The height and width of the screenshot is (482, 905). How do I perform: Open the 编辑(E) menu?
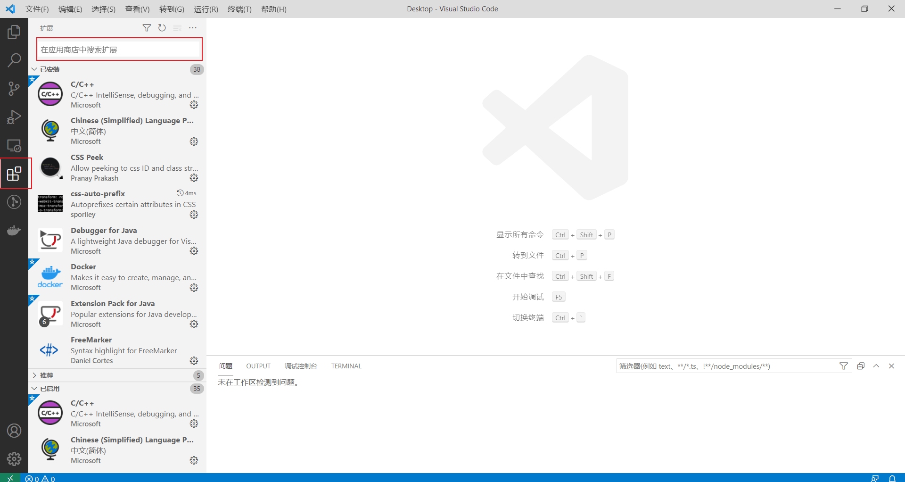click(x=70, y=9)
